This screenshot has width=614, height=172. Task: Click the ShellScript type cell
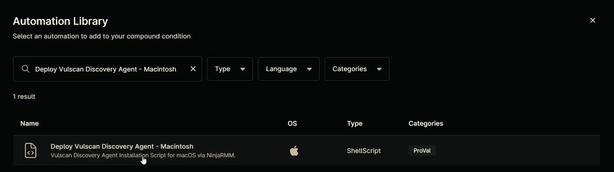[364, 151]
